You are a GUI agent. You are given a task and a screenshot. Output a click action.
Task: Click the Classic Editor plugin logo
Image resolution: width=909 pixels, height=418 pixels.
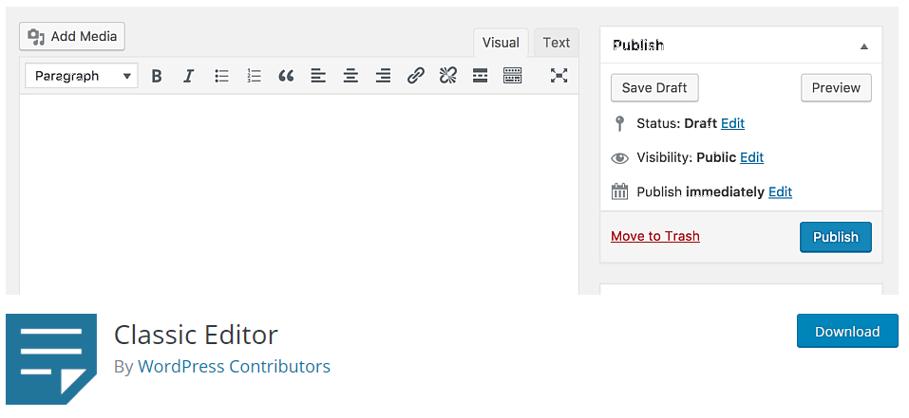(x=51, y=359)
